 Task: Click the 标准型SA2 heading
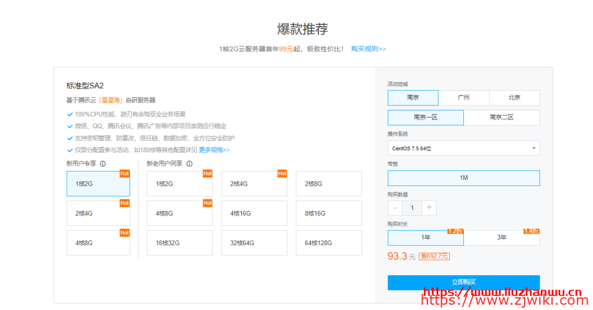85,86
